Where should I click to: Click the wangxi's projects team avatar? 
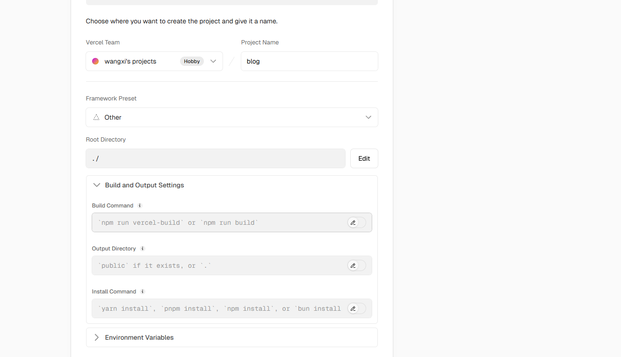(95, 61)
